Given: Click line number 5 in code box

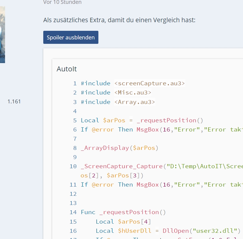Looking at the screenshot, I should [75, 120].
